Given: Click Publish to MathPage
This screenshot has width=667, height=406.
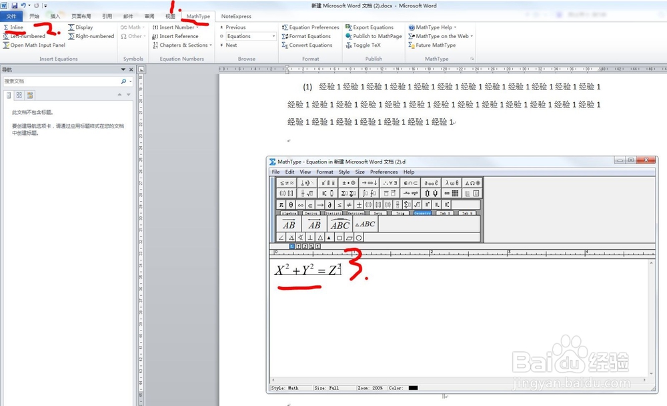Looking at the screenshot, I should (374, 36).
